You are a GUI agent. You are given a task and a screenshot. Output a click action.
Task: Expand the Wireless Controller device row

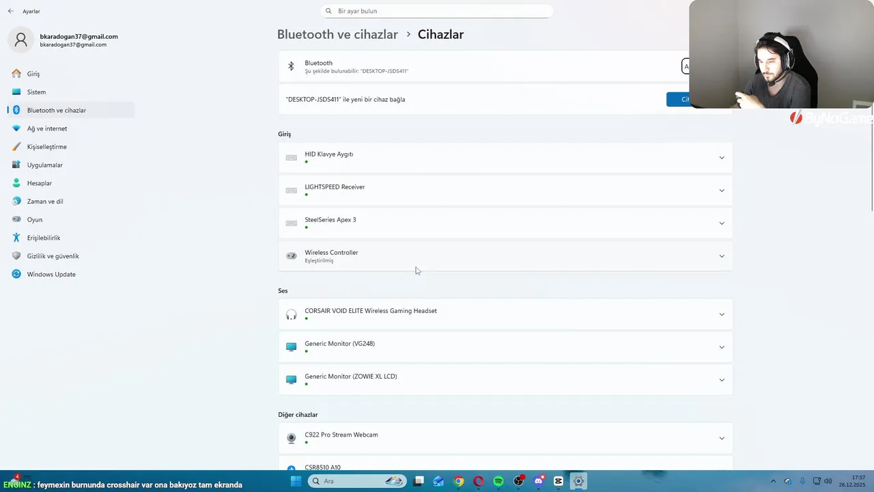click(505, 256)
